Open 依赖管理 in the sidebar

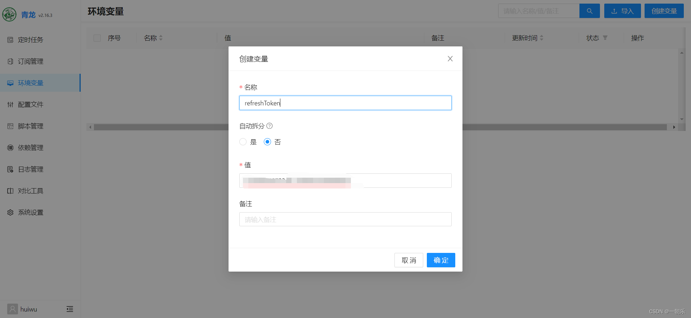click(31, 148)
